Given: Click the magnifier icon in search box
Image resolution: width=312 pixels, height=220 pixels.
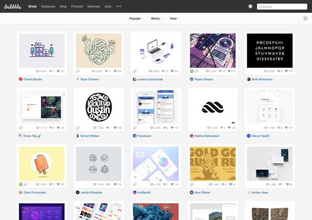Looking at the screenshot, I should click(x=260, y=6).
